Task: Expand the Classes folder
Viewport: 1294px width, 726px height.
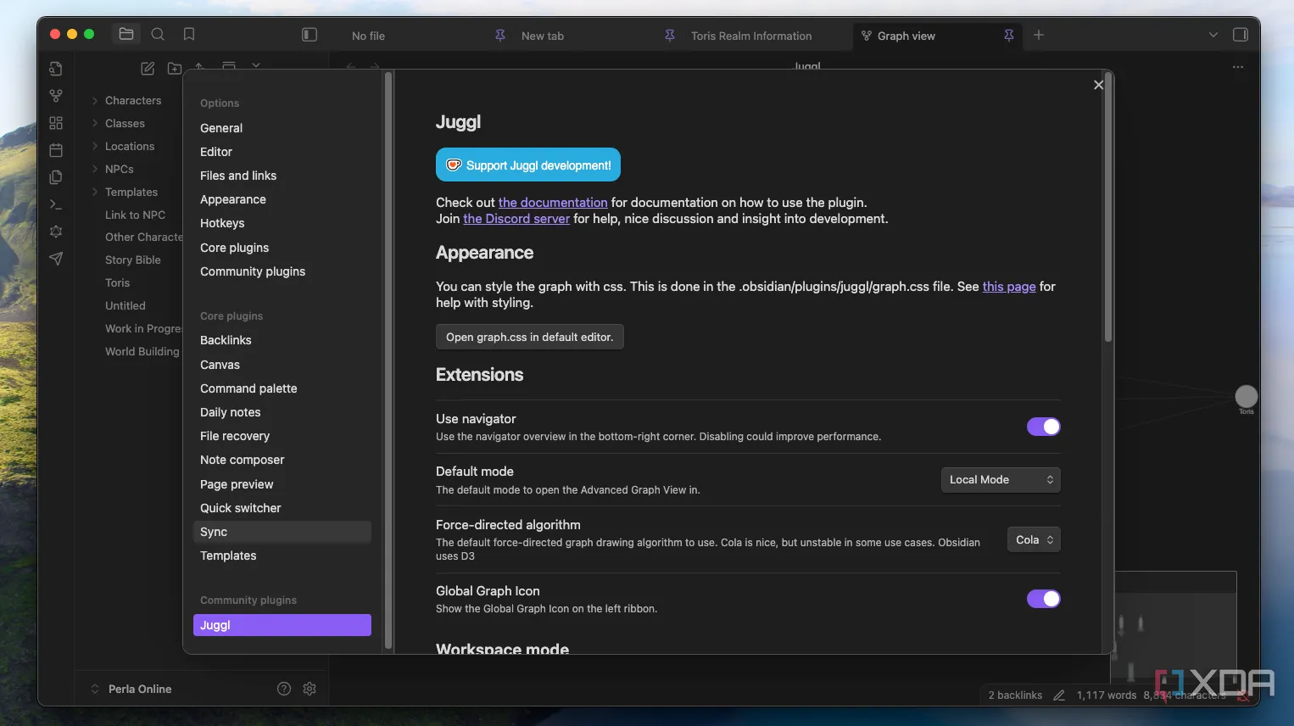Action: tap(95, 124)
